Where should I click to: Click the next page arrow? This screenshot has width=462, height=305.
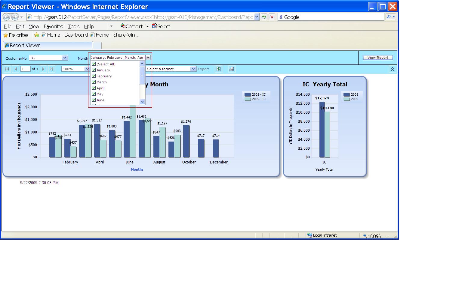(43, 69)
